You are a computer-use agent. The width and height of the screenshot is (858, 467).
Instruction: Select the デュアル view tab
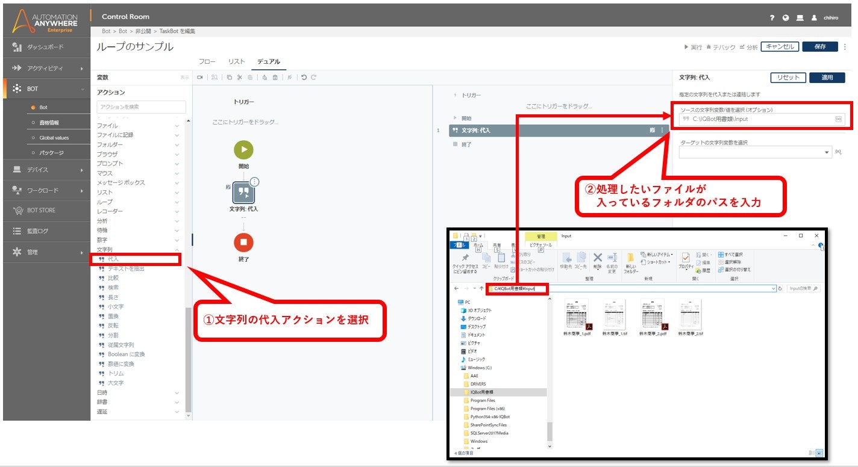[x=268, y=61]
